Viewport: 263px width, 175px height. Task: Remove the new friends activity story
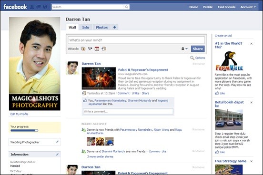199,129
